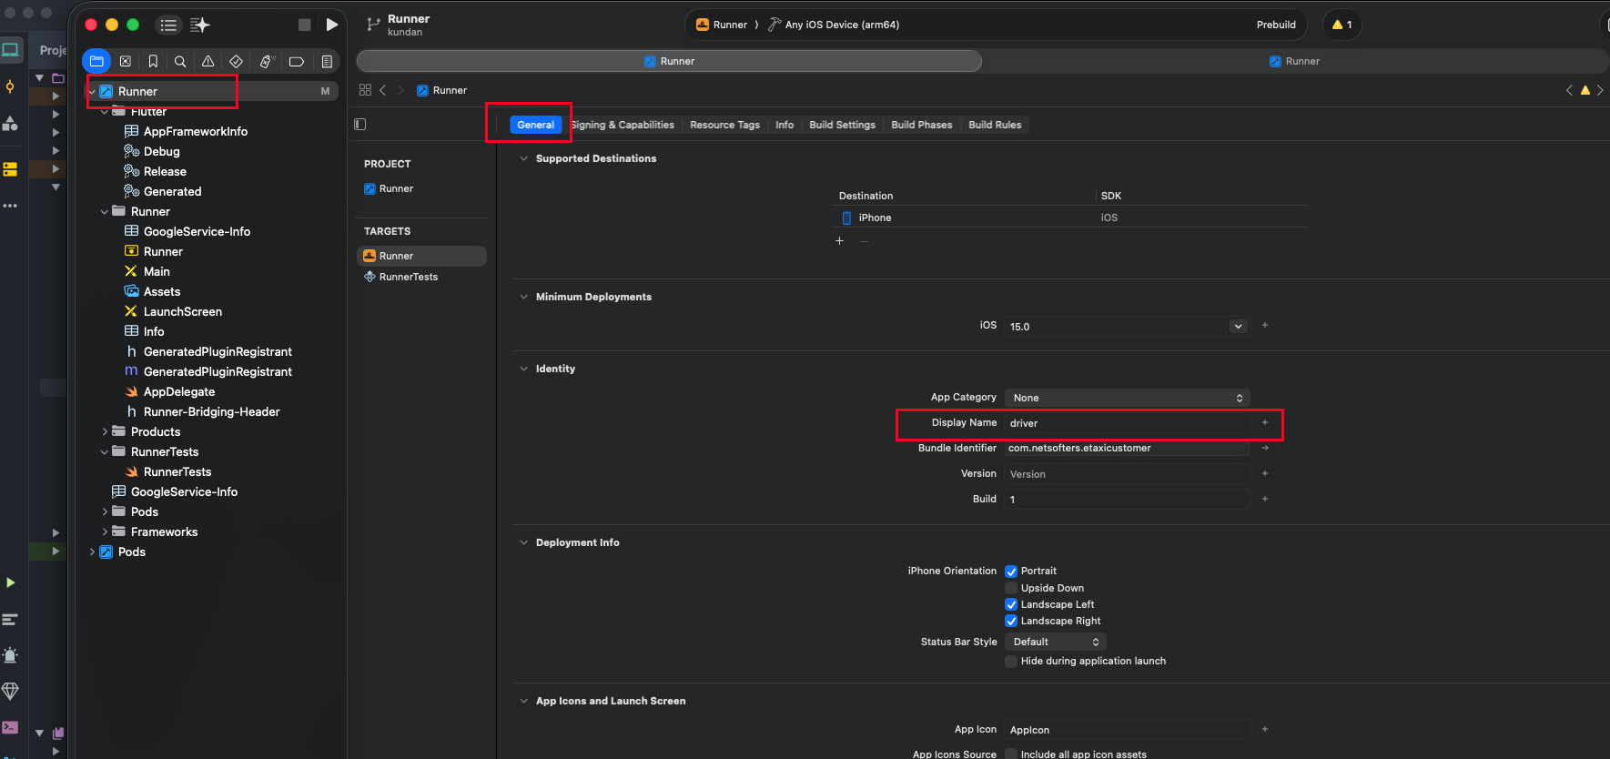Click arrow icon beside Bundle Identifier
The width and height of the screenshot is (1610, 759).
pyautogui.click(x=1264, y=448)
